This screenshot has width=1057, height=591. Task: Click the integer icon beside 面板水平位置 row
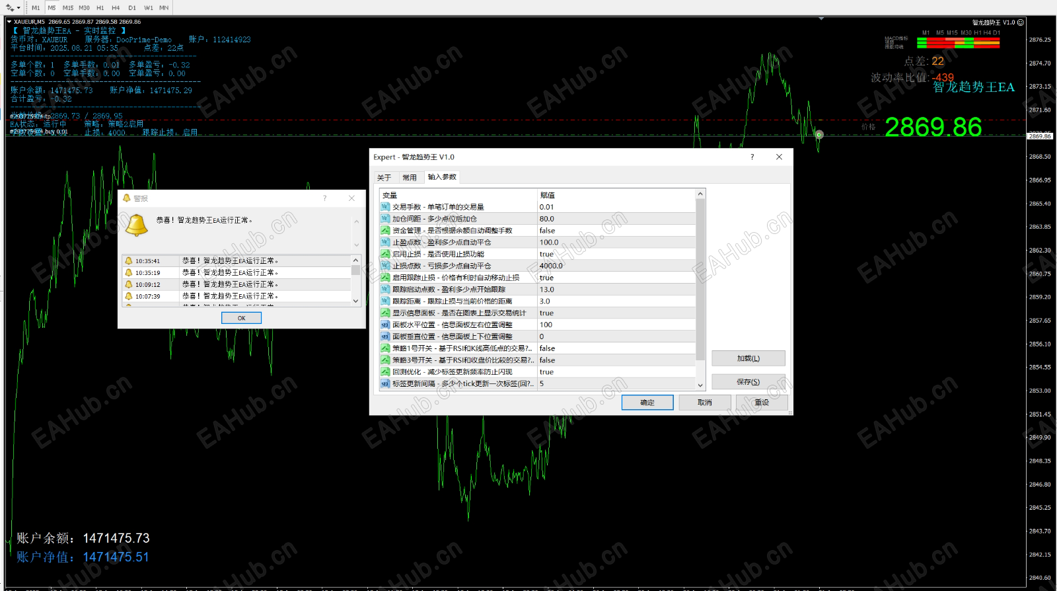tap(385, 325)
